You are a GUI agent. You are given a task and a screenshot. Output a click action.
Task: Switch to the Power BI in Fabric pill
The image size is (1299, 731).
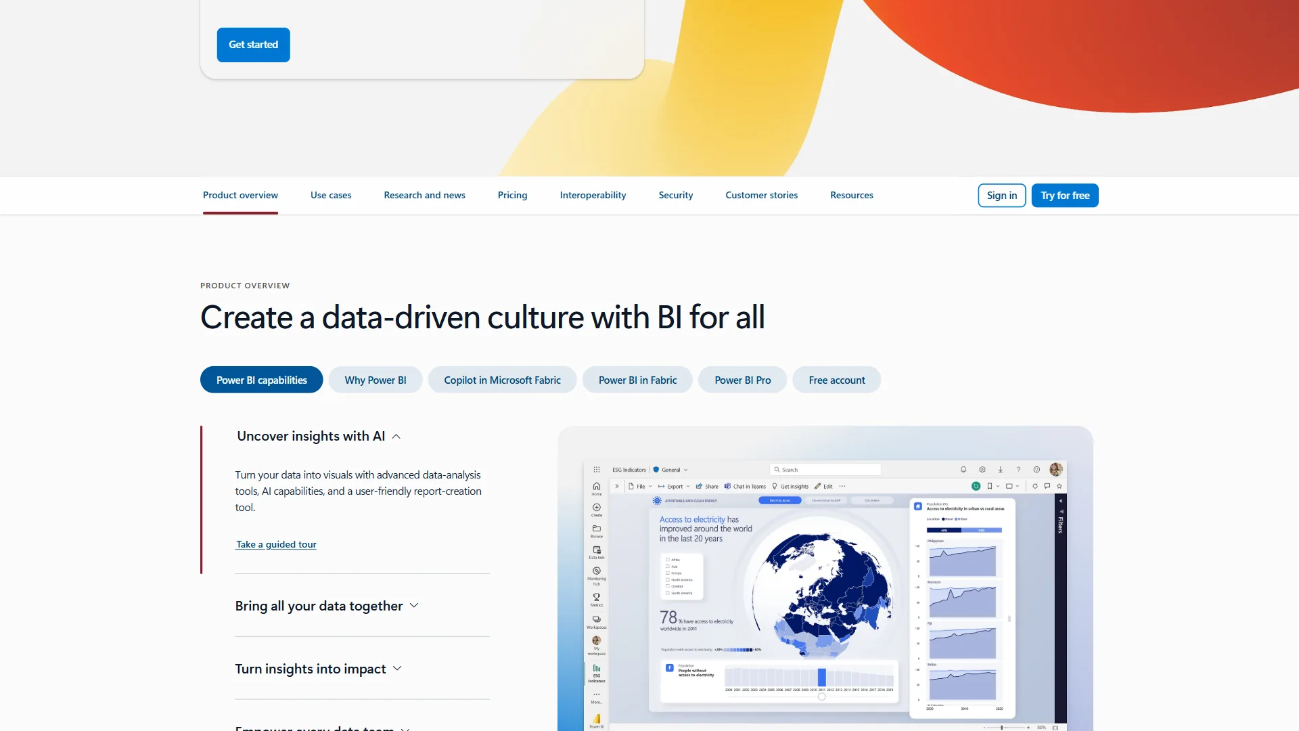(x=637, y=380)
